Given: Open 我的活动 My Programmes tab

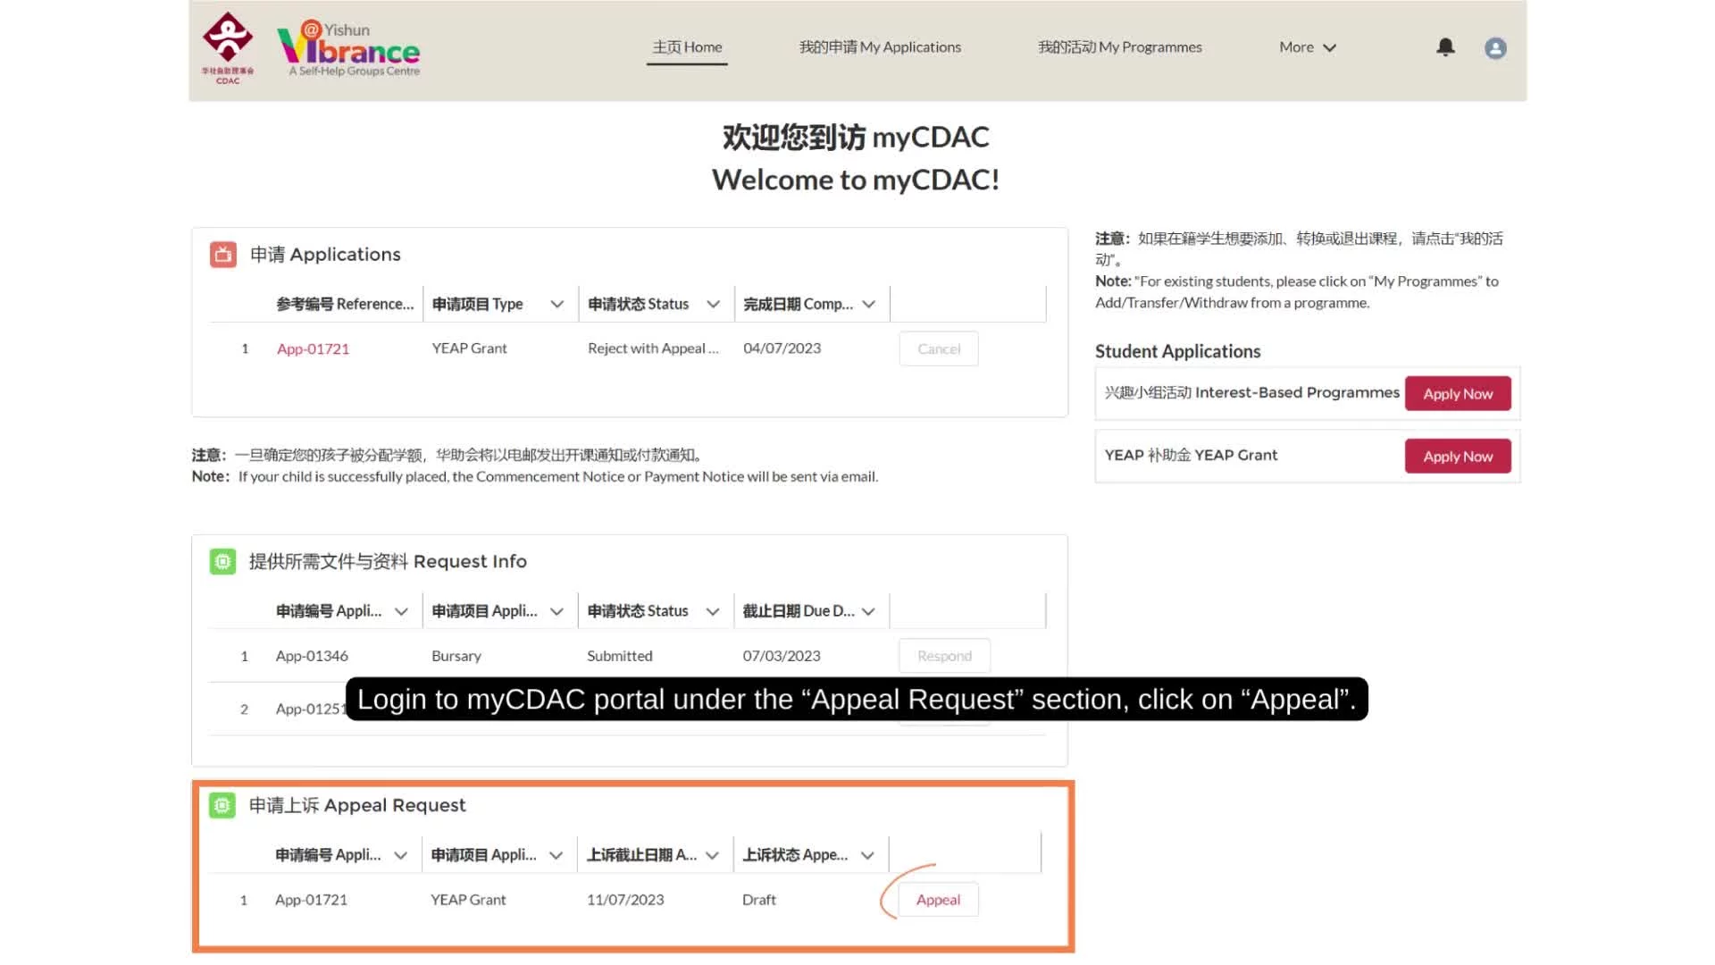Looking at the screenshot, I should 1120,47.
